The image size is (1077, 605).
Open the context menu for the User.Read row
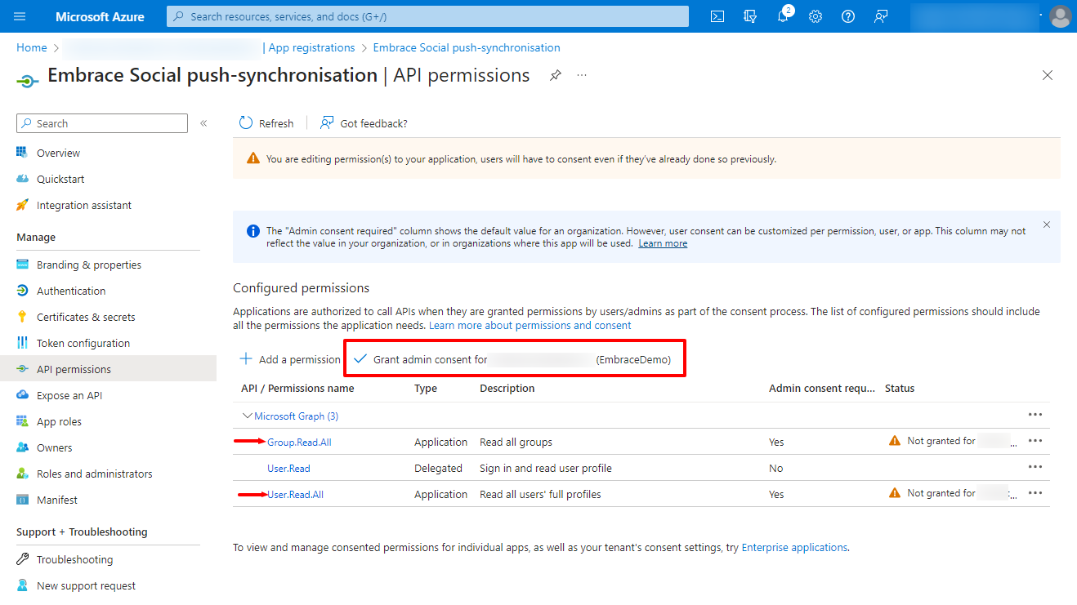tap(1035, 467)
